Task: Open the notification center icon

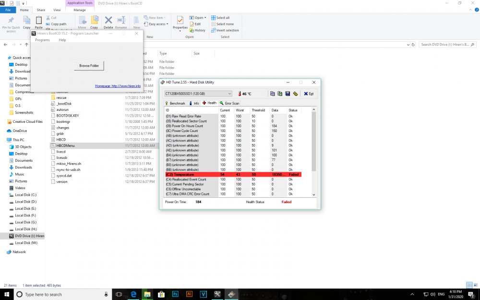Action: pos(471,295)
